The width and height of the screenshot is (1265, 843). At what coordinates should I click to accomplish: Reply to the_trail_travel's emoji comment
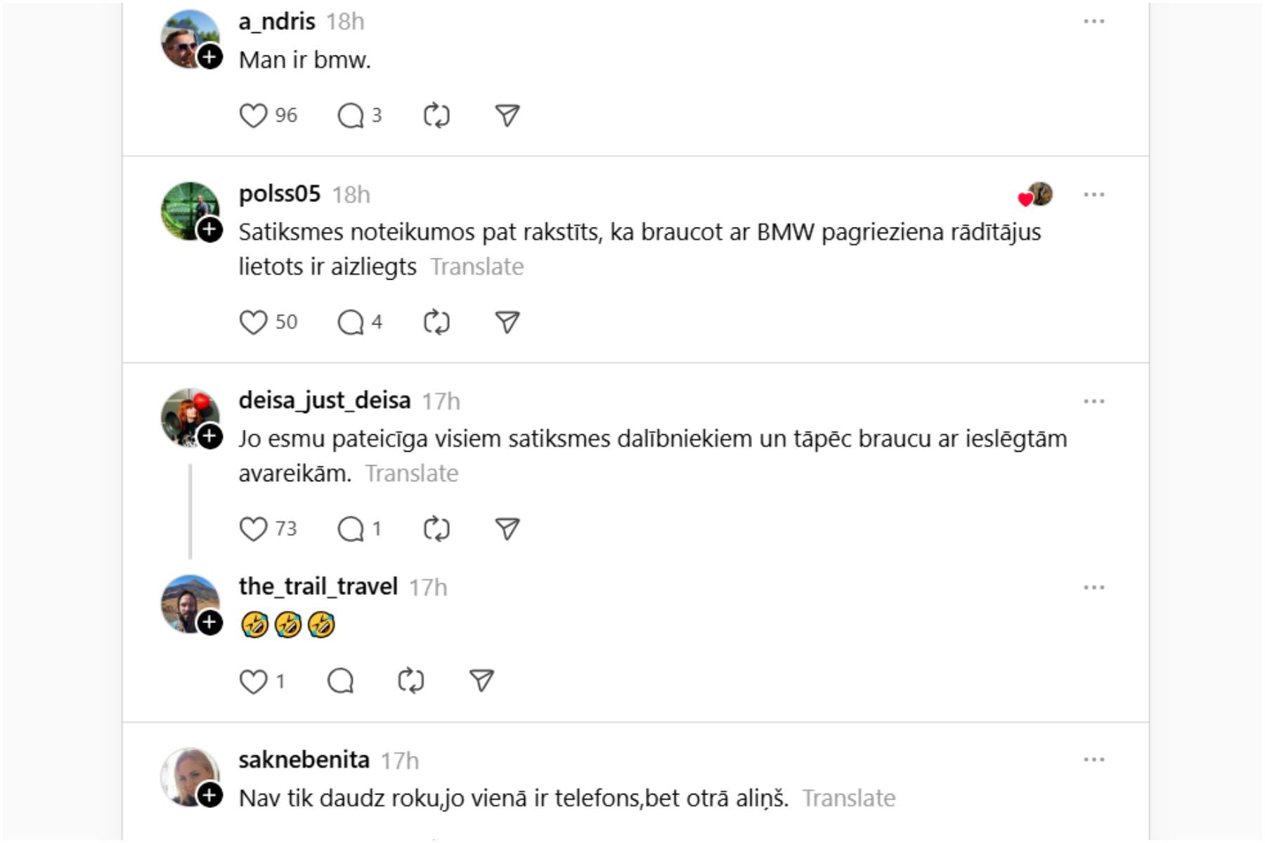coord(341,681)
